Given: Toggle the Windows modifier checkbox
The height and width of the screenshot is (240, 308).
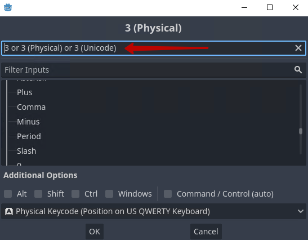Looking at the screenshot, I should (x=109, y=194).
